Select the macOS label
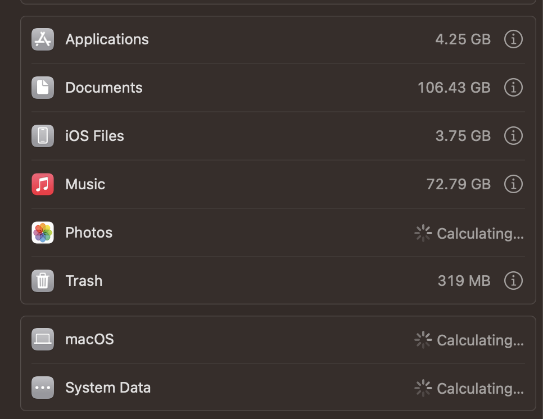The image size is (543, 419). (x=90, y=339)
